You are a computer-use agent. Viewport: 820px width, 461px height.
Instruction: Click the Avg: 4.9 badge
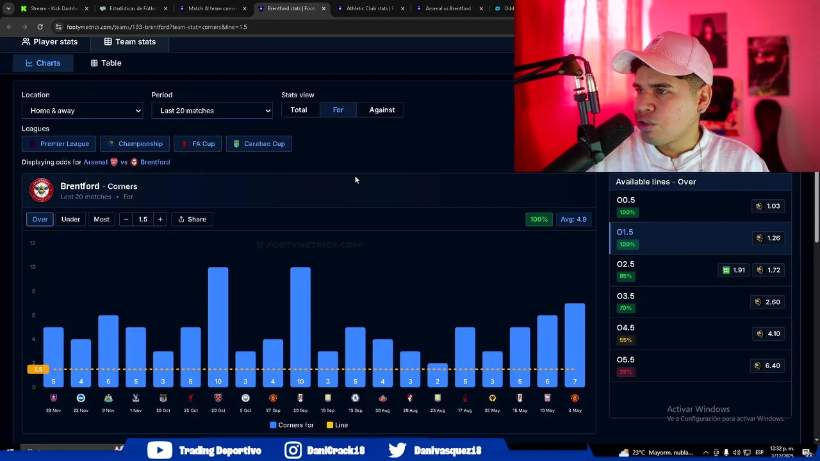(573, 219)
